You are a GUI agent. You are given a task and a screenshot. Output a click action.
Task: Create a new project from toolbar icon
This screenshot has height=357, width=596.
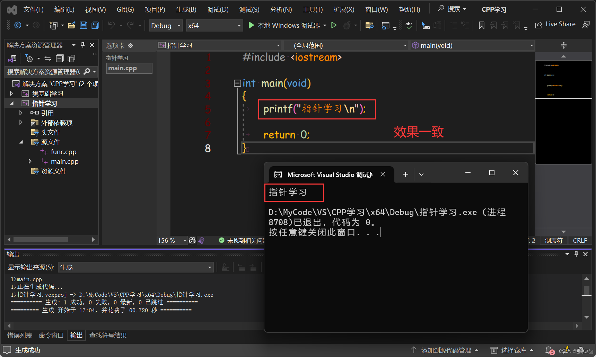pyautogui.click(x=53, y=25)
